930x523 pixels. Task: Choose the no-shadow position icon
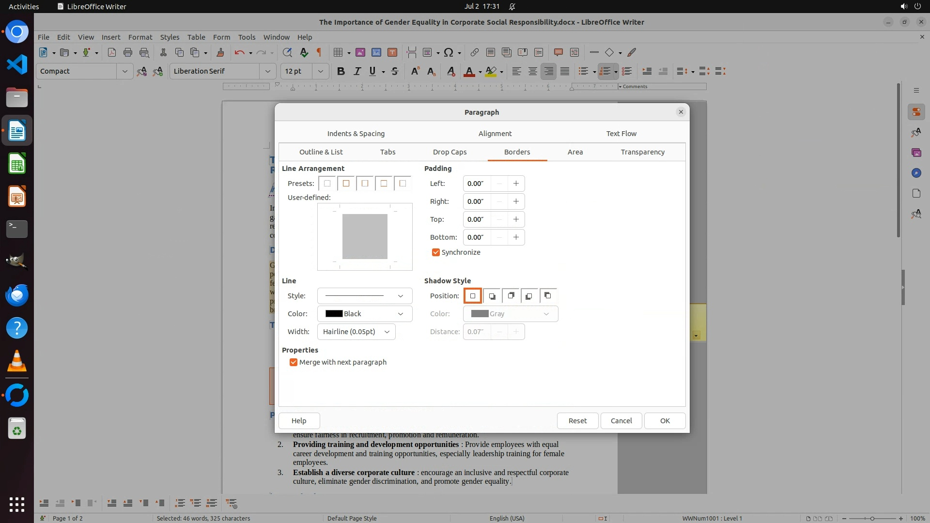(x=473, y=296)
